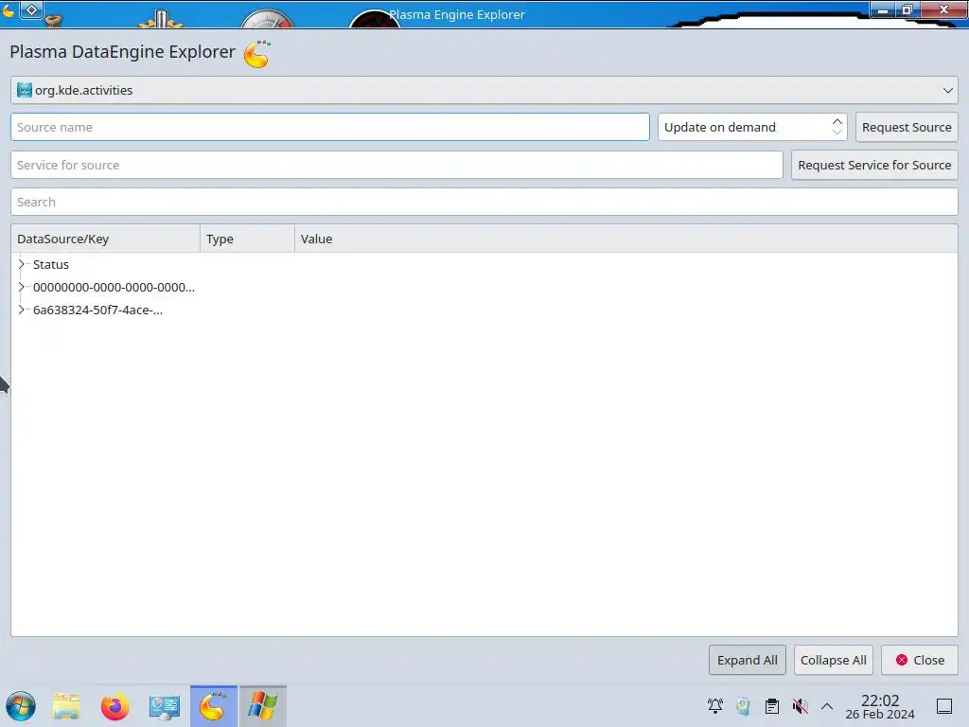The height and width of the screenshot is (727, 969).
Task: Click the Request Source button
Action: (x=907, y=127)
